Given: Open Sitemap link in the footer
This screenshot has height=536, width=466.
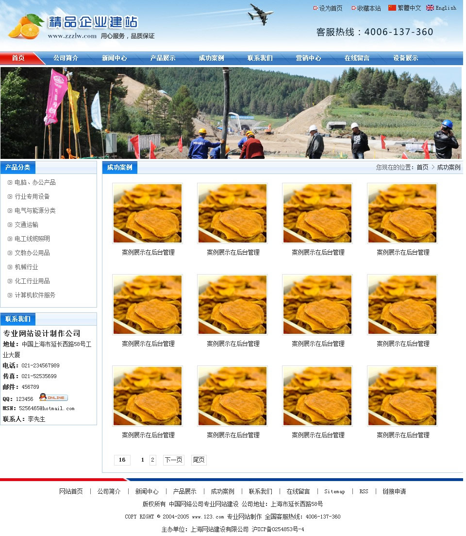Looking at the screenshot, I should [x=334, y=491].
